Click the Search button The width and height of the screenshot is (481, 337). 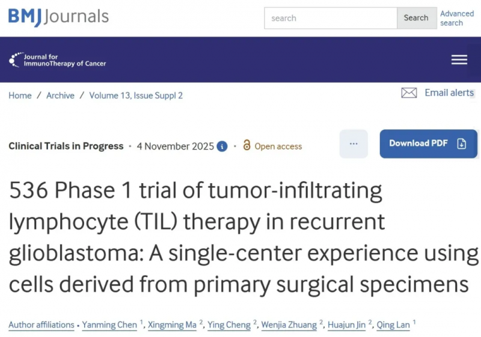pyautogui.click(x=415, y=18)
